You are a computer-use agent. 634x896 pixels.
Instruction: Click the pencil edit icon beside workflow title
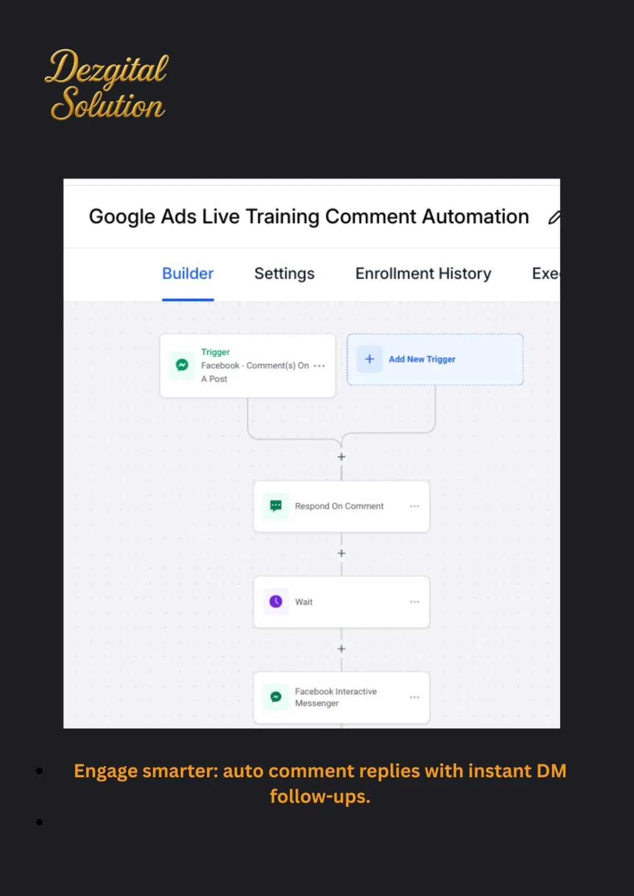554,217
